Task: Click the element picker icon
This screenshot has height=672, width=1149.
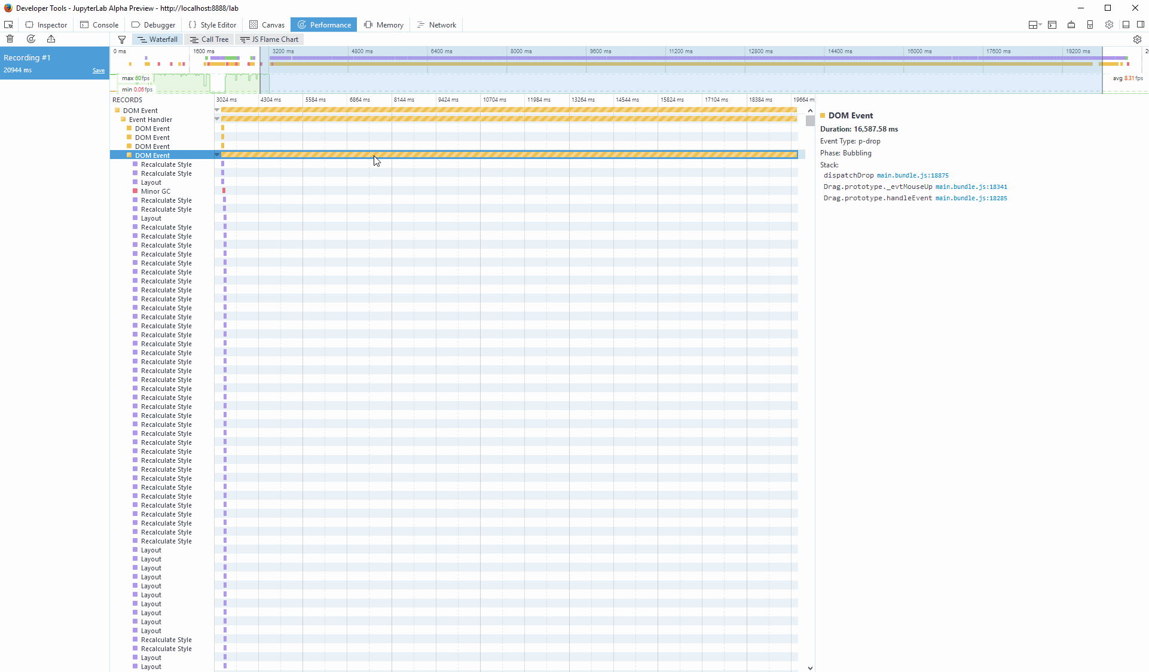Action: tap(8, 25)
